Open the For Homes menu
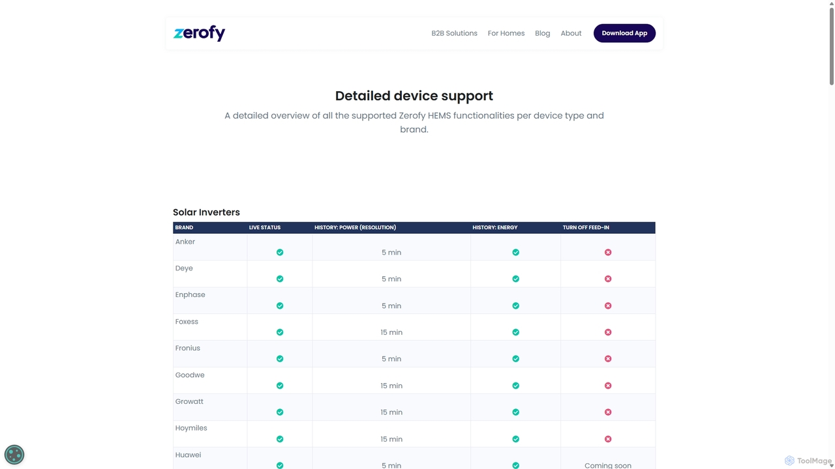The image size is (835, 469). click(506, 33)
